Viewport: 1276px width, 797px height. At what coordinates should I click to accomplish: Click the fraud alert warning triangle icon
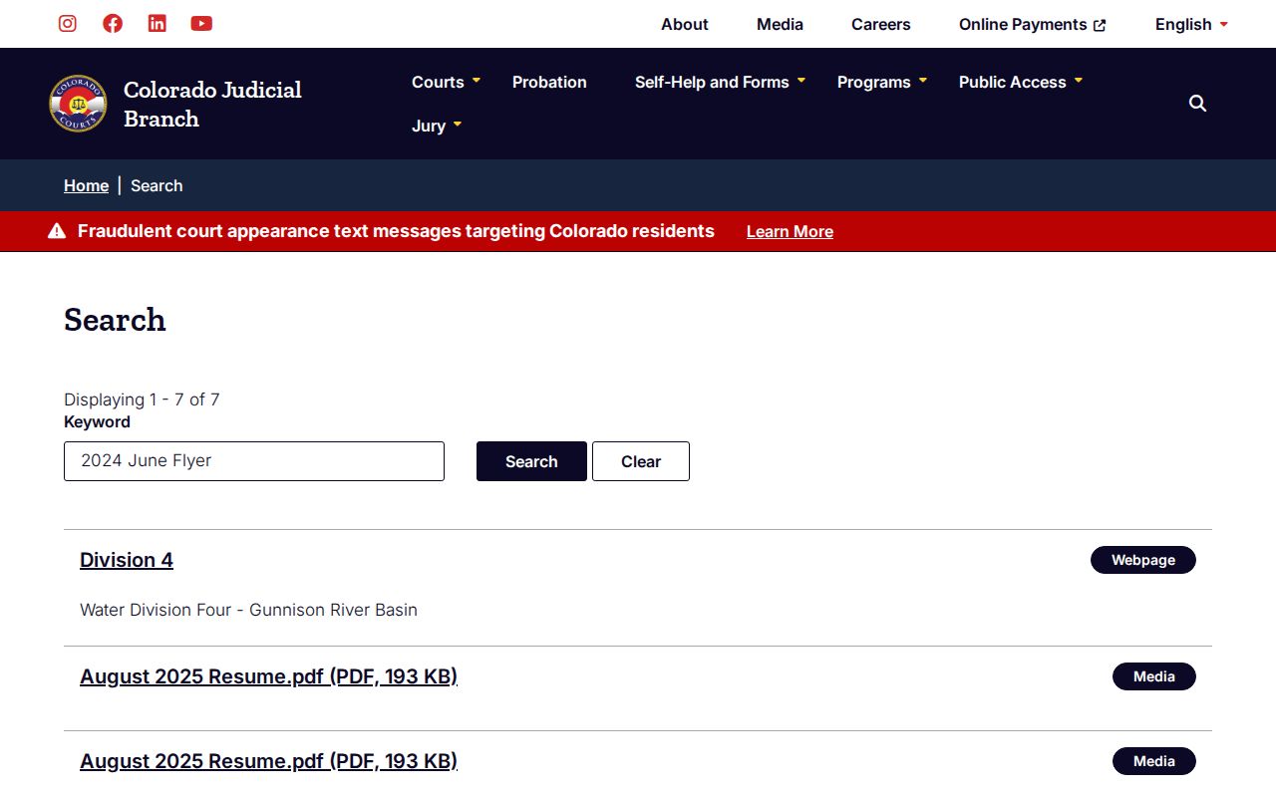(57, 231)
